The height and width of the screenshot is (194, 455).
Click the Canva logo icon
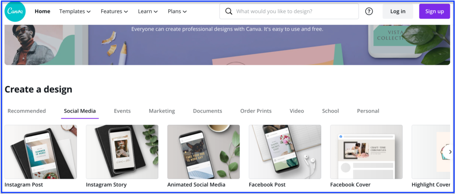coord(15,11)
